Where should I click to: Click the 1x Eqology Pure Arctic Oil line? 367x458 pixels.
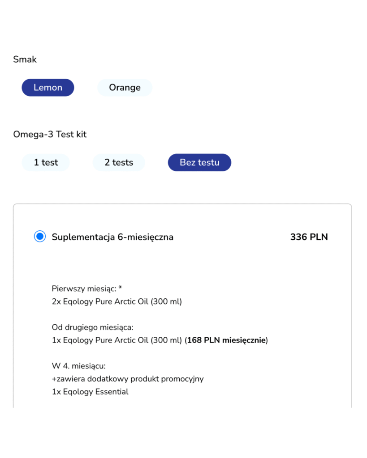click(x=117, y=340)
